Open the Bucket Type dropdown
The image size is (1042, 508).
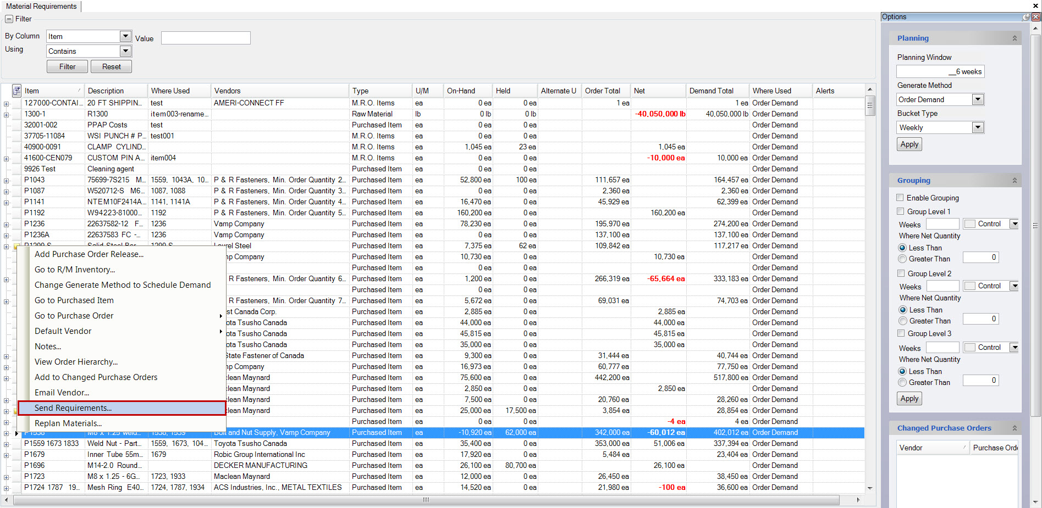click(978, 127)
